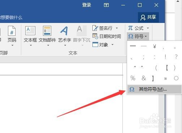
Task: Insert the & ampersand symbol
Action: click(x=144, y=78)
